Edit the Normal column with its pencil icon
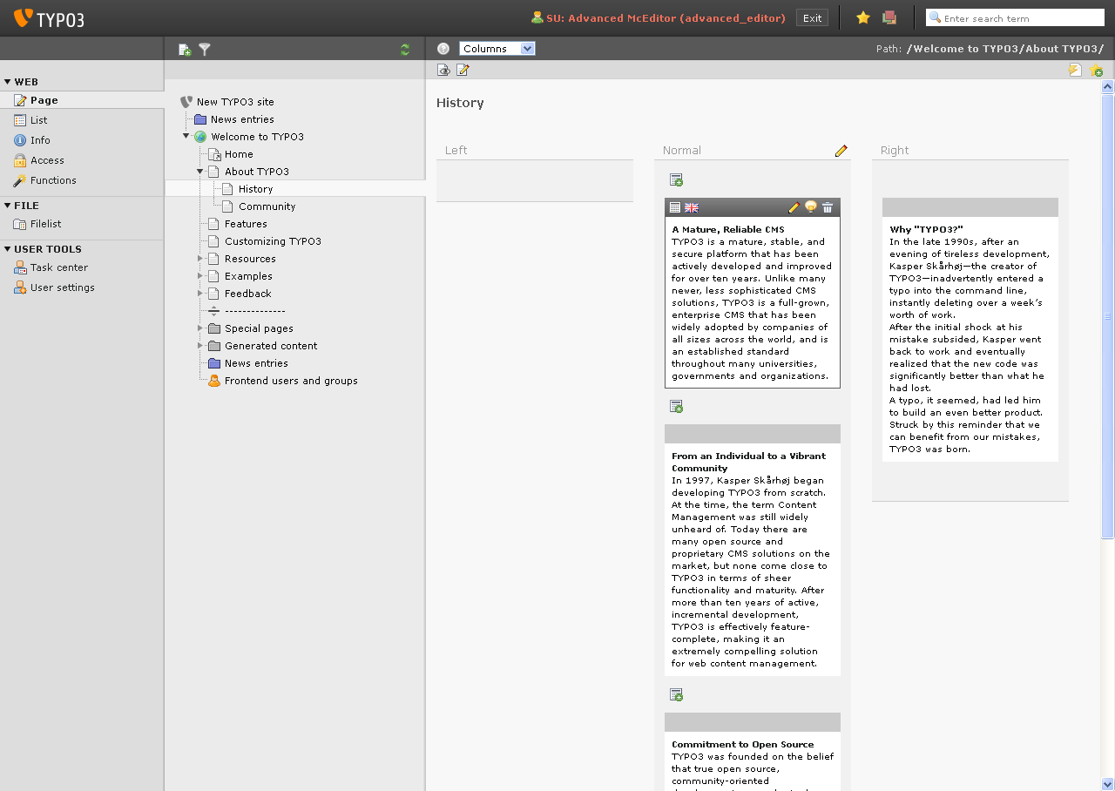 [841, 151]
